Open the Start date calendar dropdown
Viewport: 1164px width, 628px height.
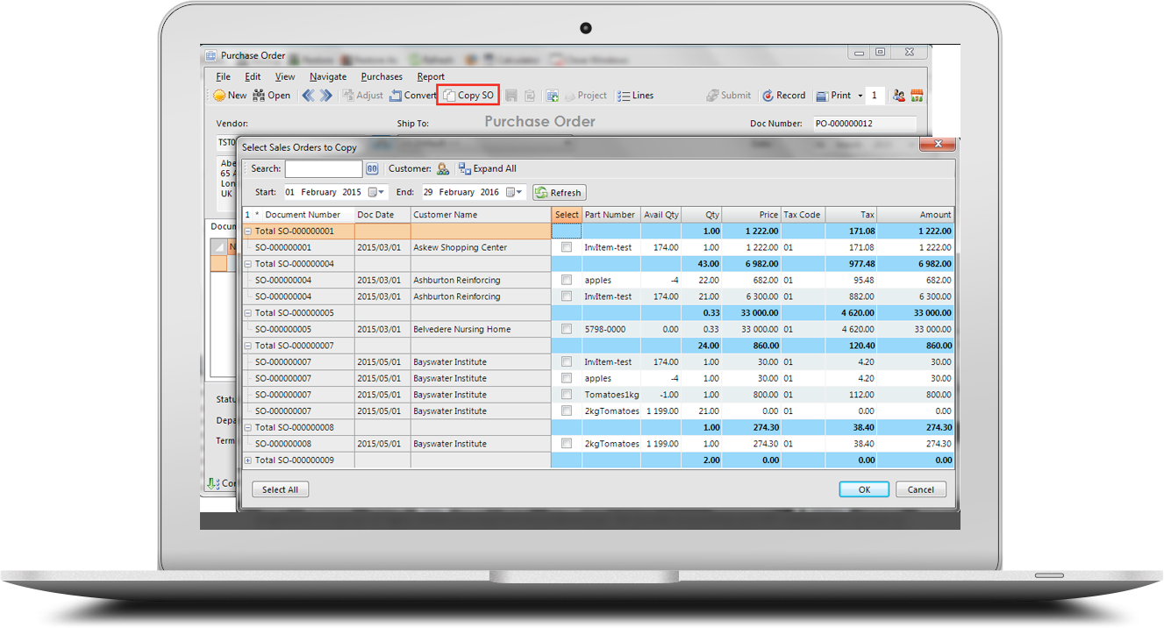pos(377,192)
